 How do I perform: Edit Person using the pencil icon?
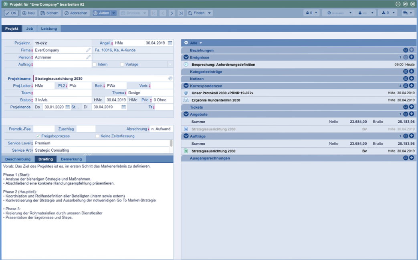click(x=88, y=57)
